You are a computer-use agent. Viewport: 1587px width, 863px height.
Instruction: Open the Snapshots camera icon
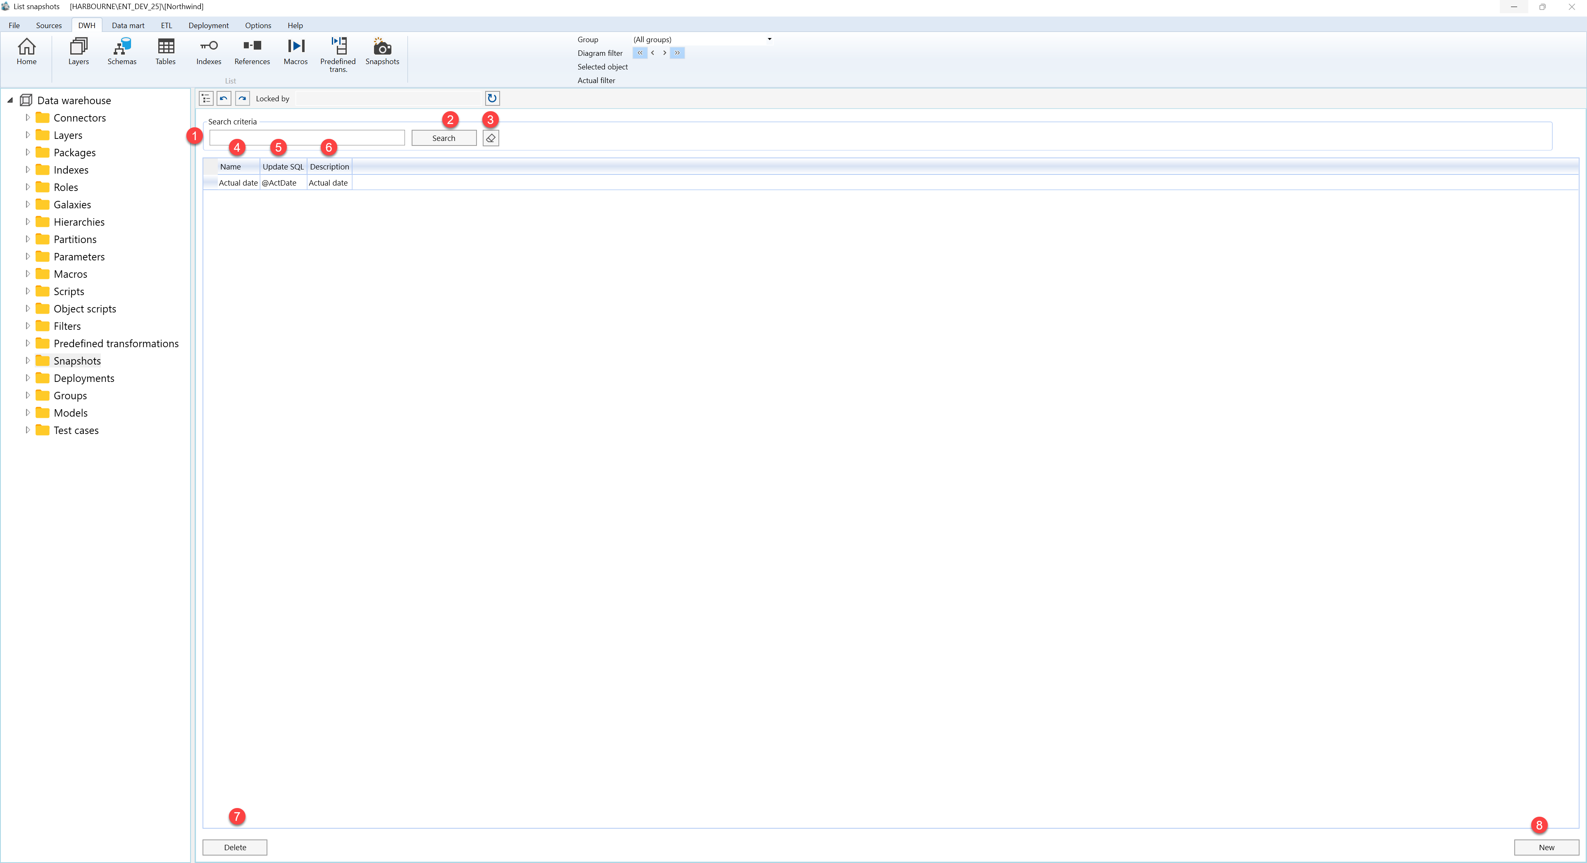pyautogui.click(x=382, y=51)
